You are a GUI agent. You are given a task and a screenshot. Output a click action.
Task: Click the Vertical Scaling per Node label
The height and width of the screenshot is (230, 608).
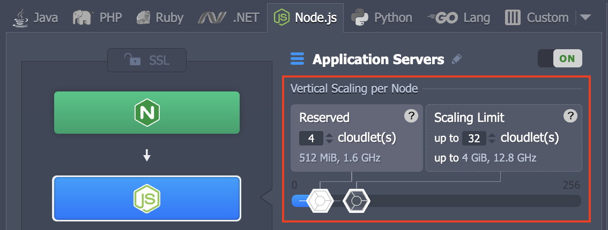[354, 89]
